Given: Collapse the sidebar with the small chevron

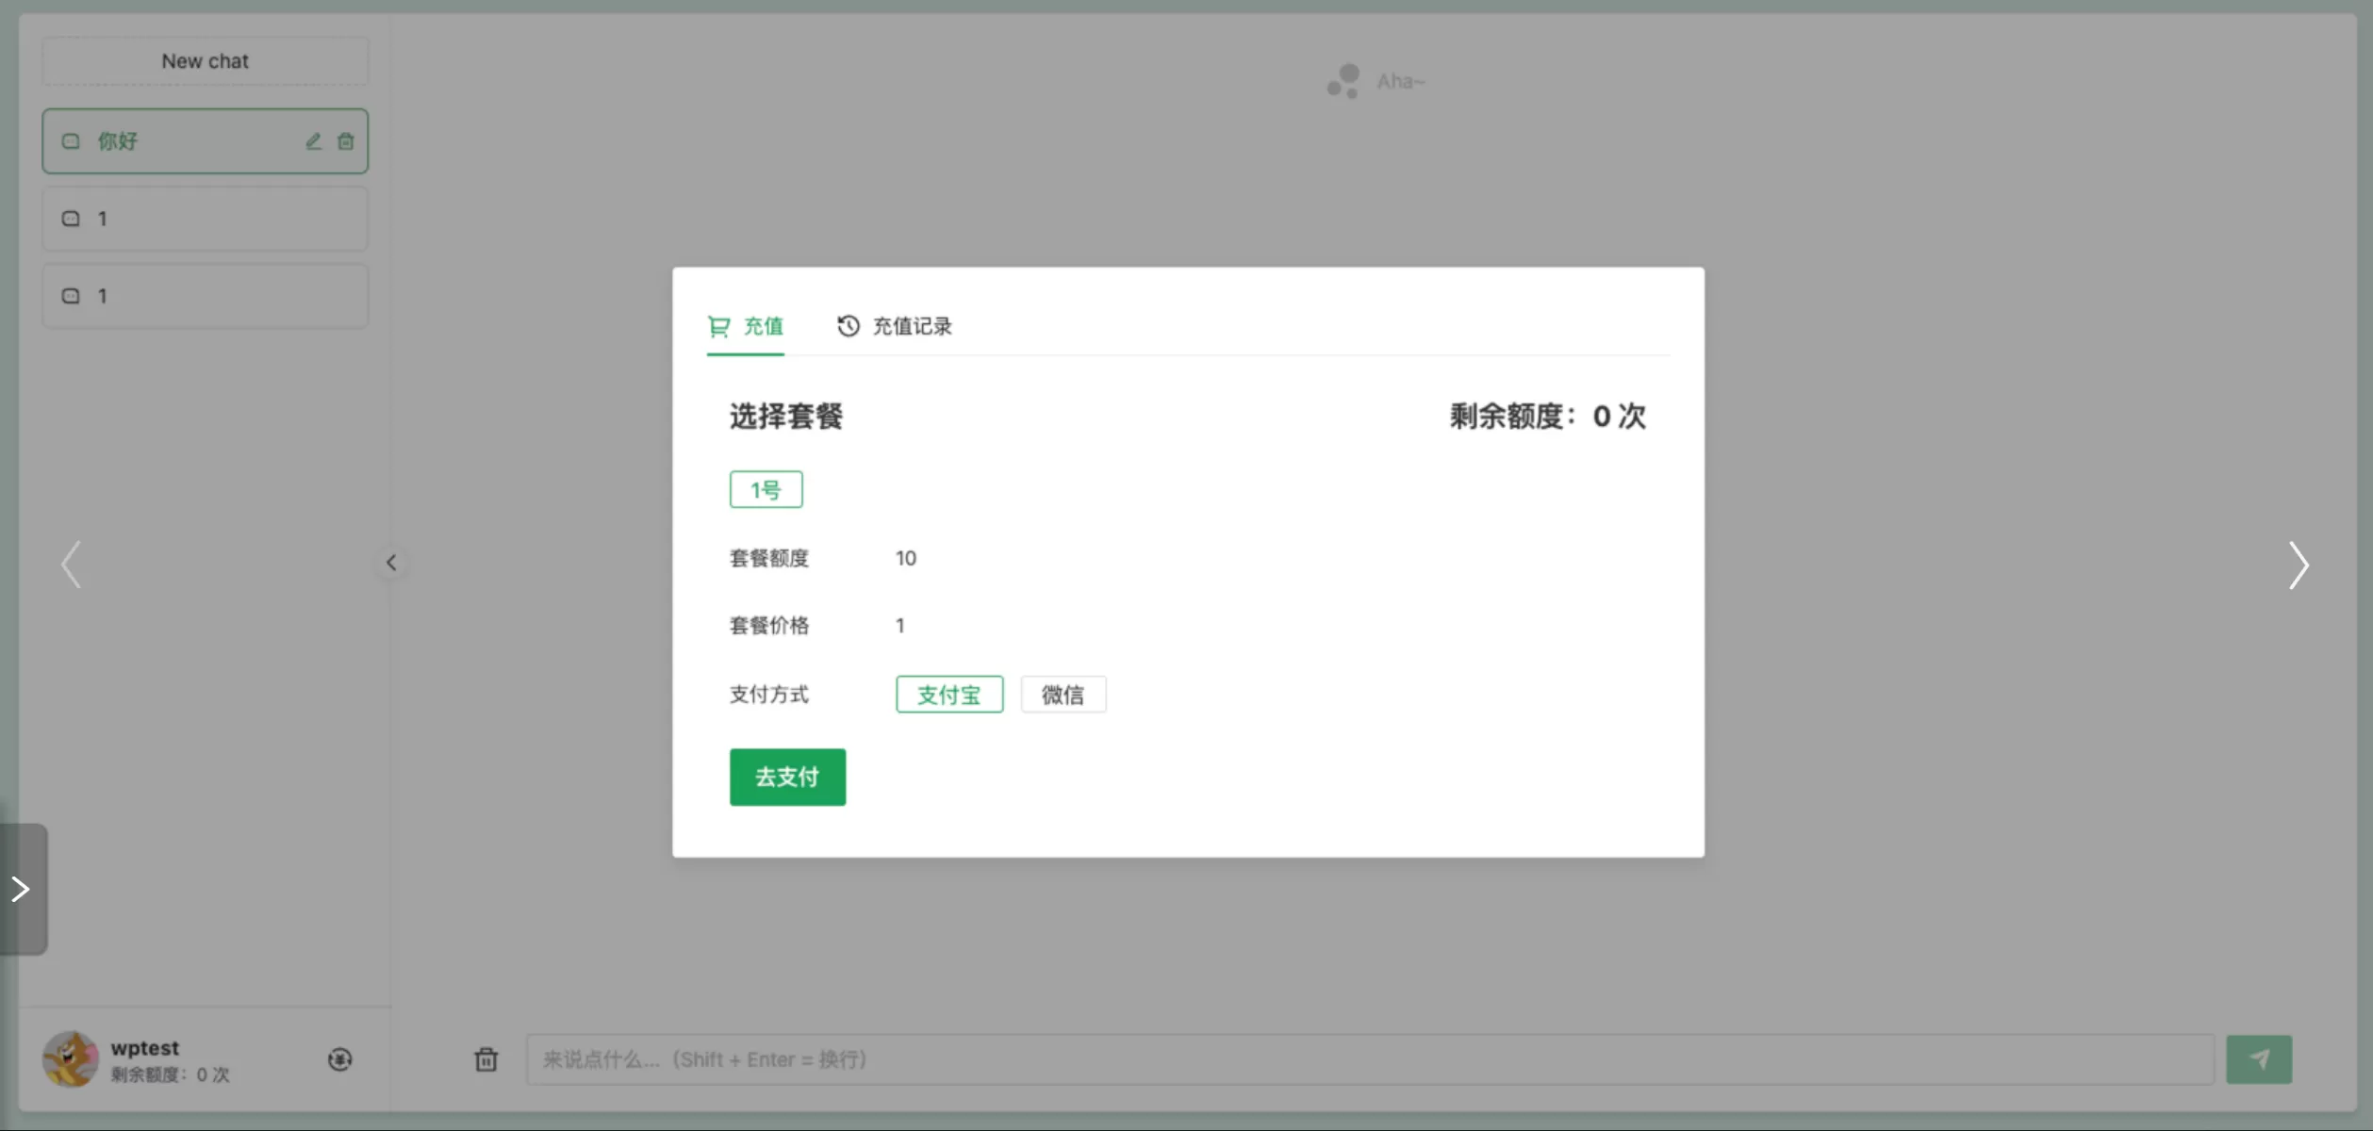Looking at the screenshot, I should click(391, 563).
